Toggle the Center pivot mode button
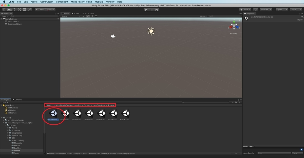 40,10
